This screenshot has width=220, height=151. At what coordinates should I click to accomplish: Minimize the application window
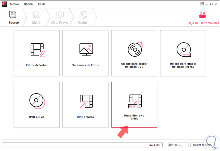pyautogui.click(x=207, y=4)
